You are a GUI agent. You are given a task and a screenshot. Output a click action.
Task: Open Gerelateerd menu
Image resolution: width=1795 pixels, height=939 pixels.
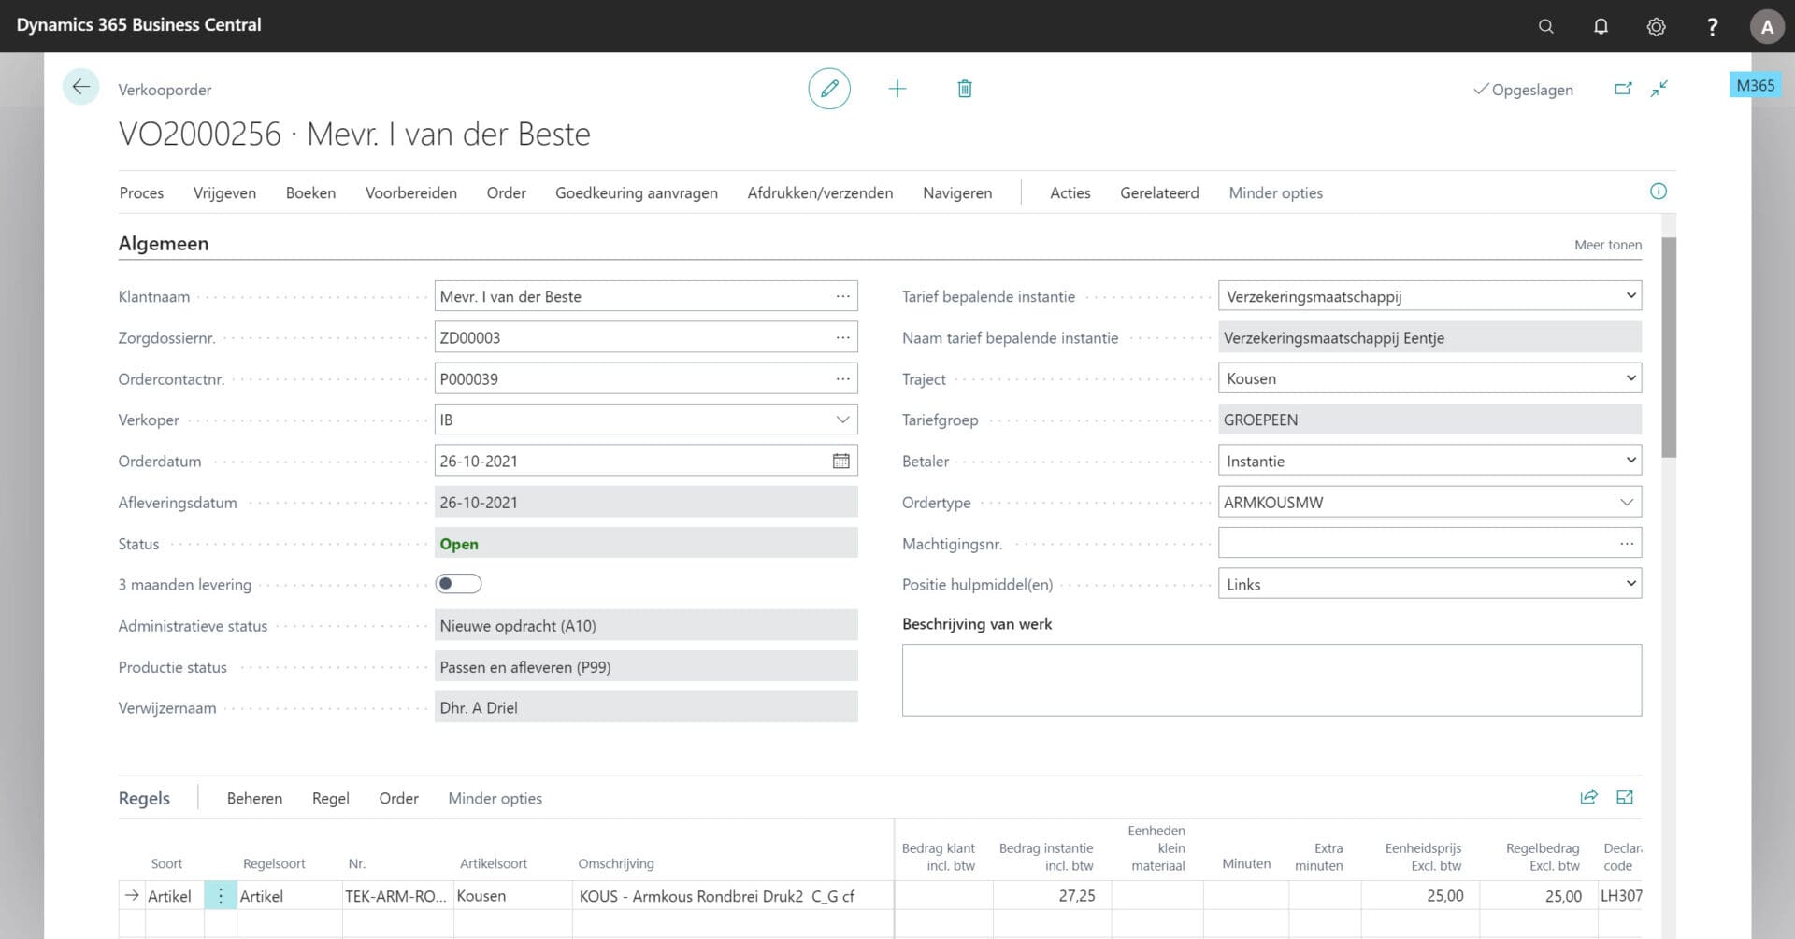(x=1159, y=192)
